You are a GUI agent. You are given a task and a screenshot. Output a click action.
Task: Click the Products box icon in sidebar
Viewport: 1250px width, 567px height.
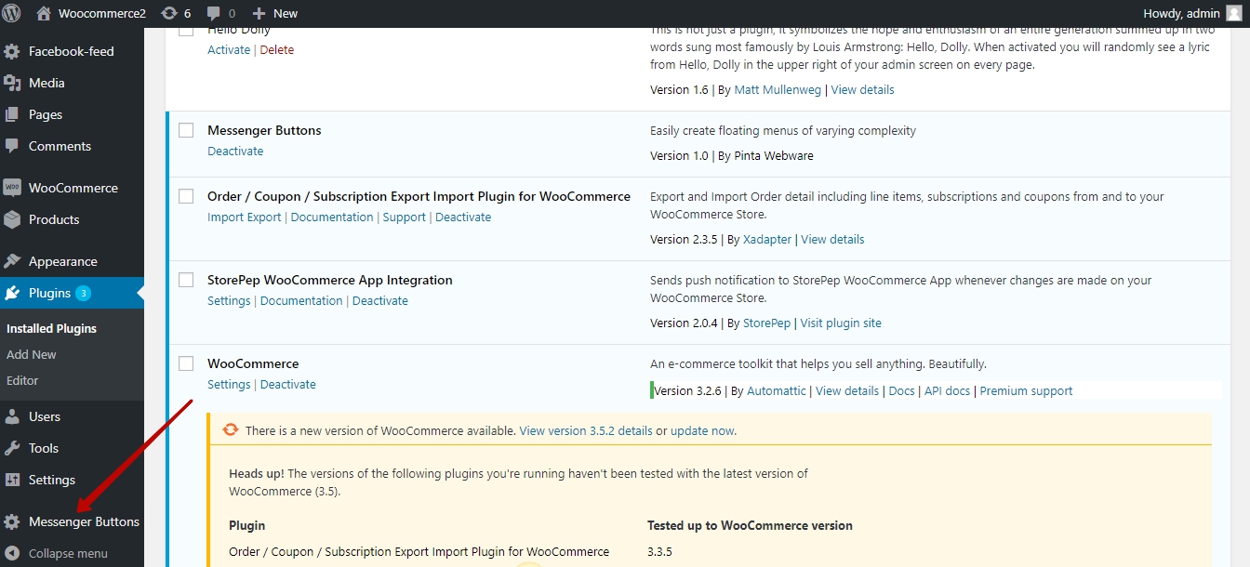click(x=12, y=219)
